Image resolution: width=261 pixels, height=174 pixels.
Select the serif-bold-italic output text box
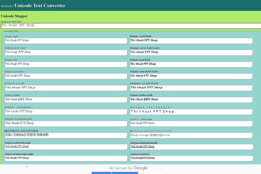[x=191, y=53]
